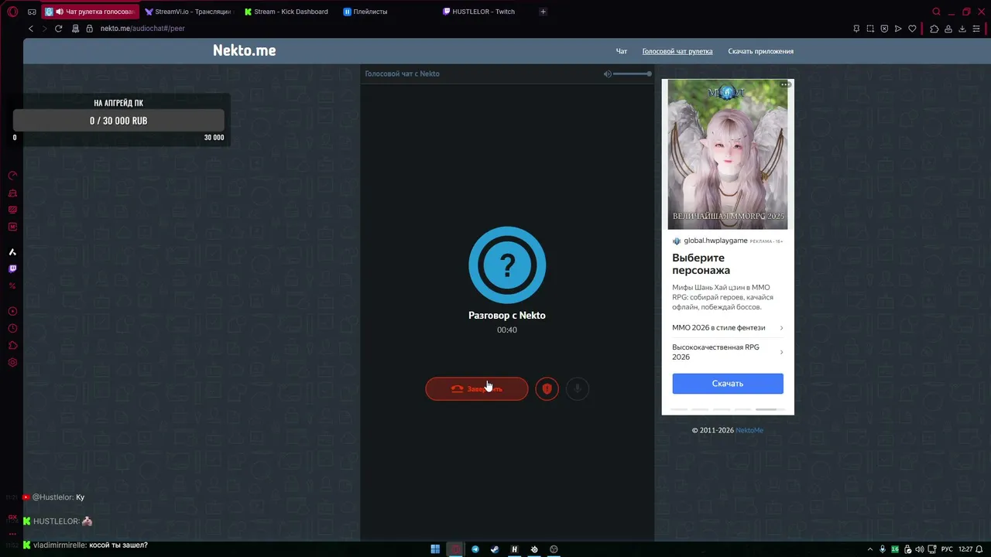Show hidden tray icons chevron
Viewport: 991px width, 557px height.
coord(869,549)
